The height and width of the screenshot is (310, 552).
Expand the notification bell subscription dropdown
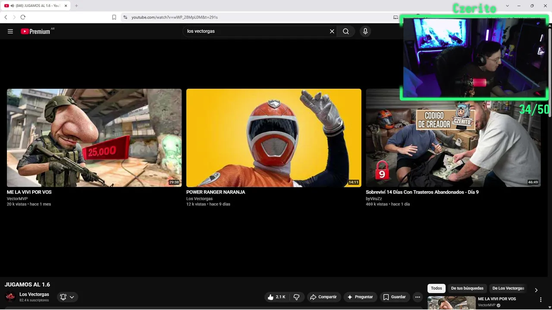pyautogui.click(x=67, y=297)
